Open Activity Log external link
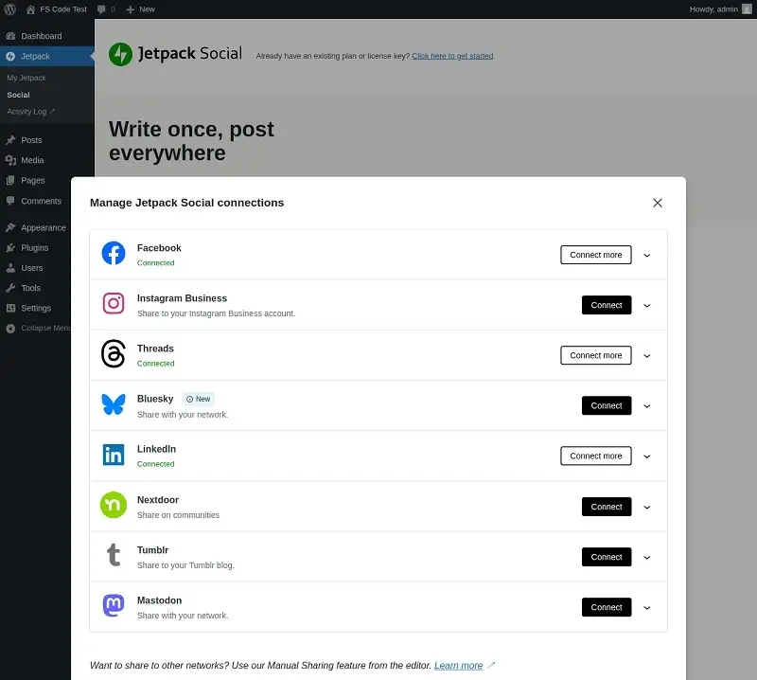This screenshot has height=680, width=757. tap(31, 112)
